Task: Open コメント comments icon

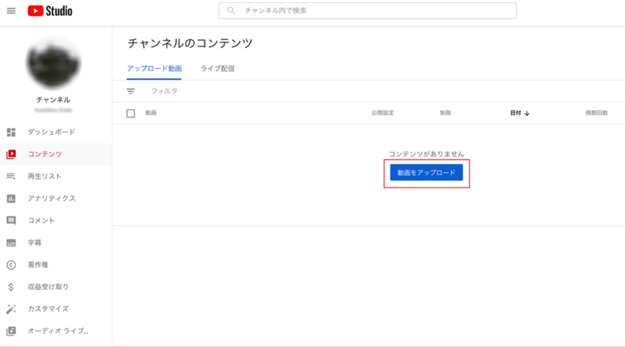Action: point(11,221)
